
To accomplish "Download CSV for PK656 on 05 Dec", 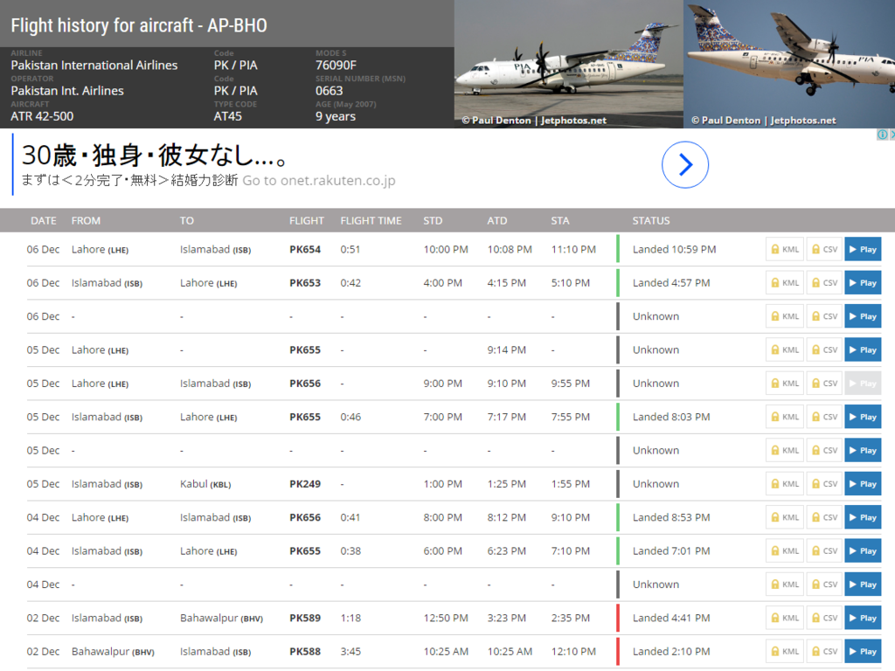I will [824, 384].
